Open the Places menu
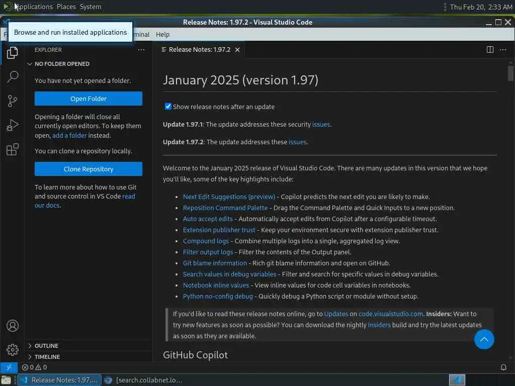 66,7
